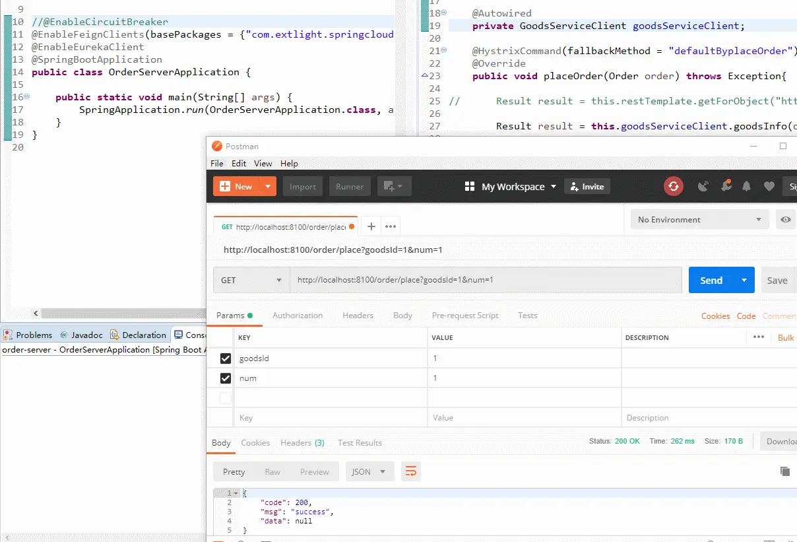The image size is (797, 542).
Task: Open the Edit menu in Postman
Action: coord(239,163)
